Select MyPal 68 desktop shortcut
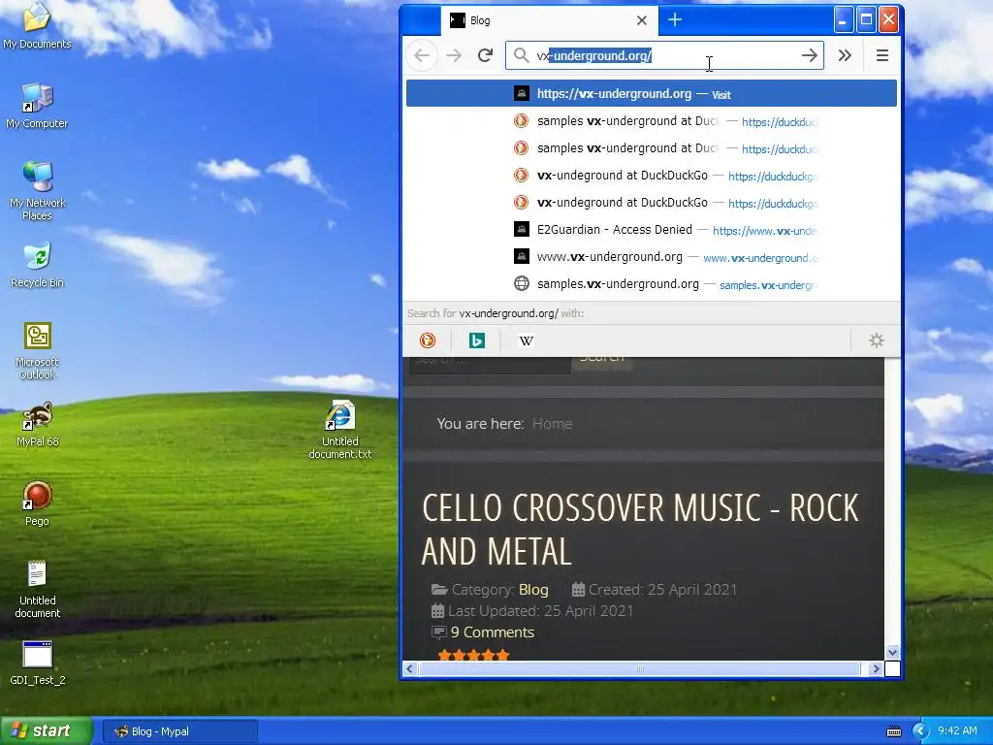The width and height of the screenshot is (993, 745). pyautogui.click(x=38, y=425)
